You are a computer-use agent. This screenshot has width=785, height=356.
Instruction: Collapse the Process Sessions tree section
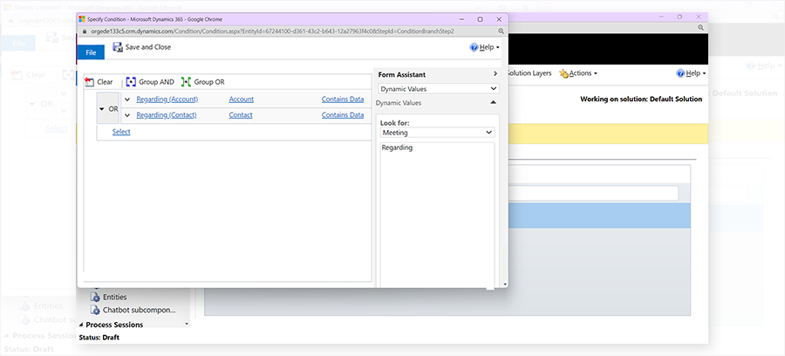pos(81,325)
